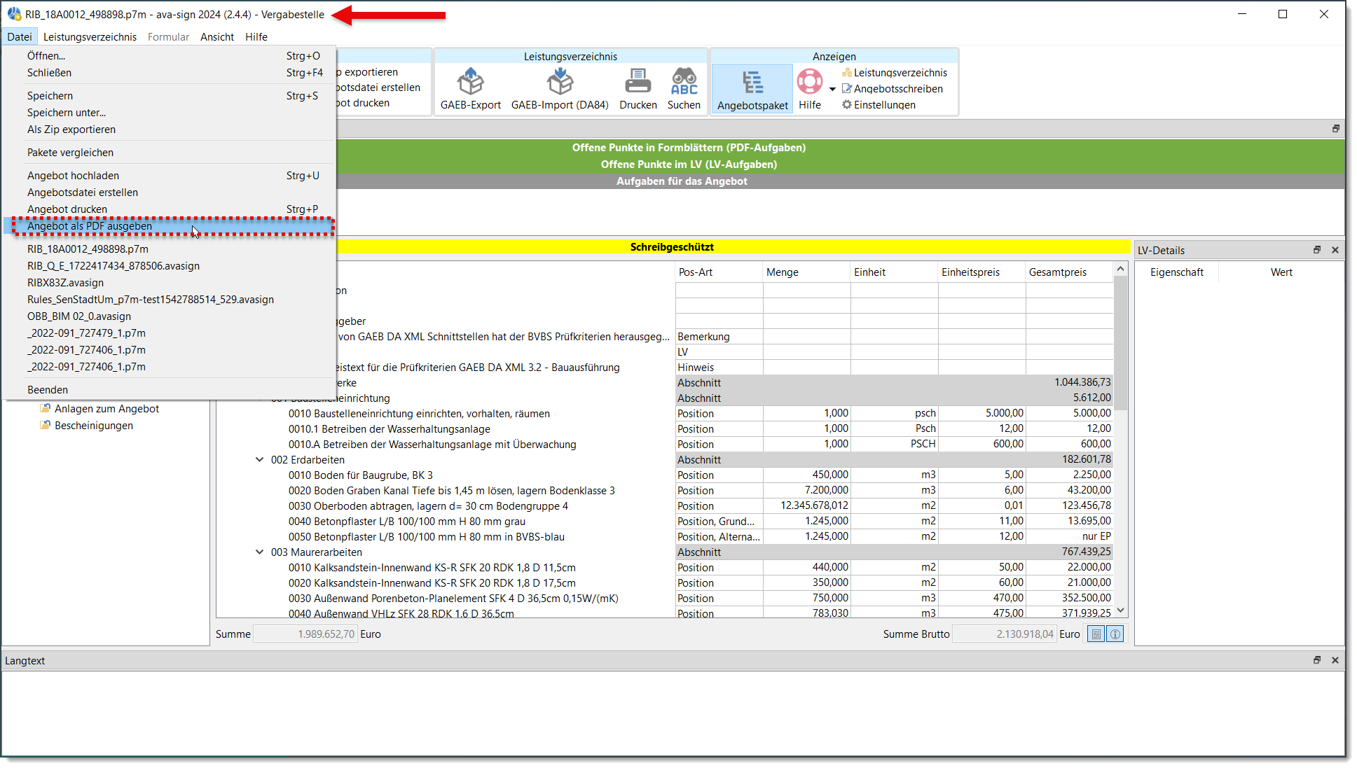Open recent file RIB_18A0012_498898.p7m
The width and height of the screenshot is (1357, 768).
pos(170,249)
